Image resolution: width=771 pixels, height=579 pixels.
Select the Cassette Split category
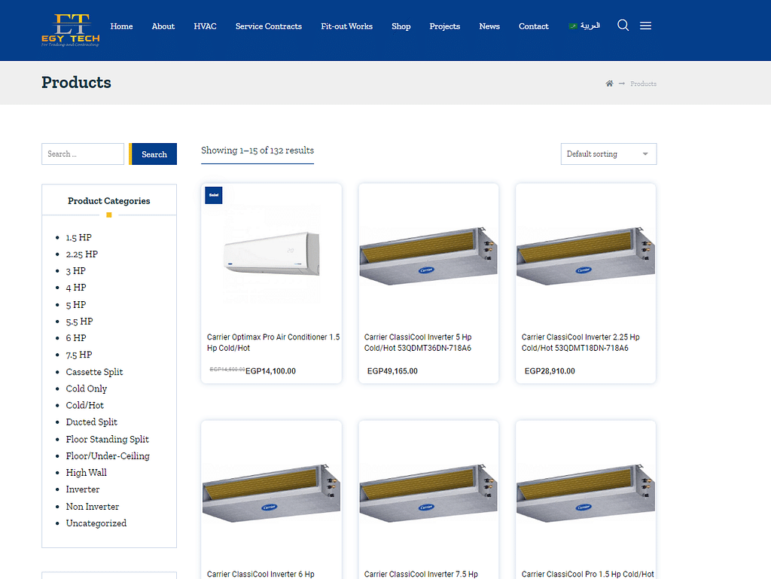coord(94,372)
